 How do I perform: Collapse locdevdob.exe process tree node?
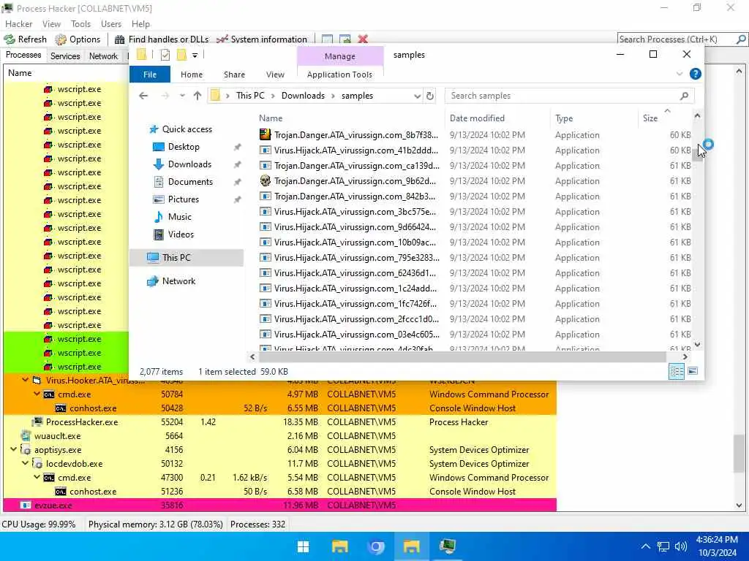click(26, 463)
